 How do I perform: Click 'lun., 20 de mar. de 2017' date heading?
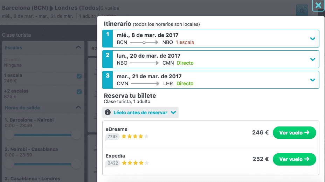148,56
